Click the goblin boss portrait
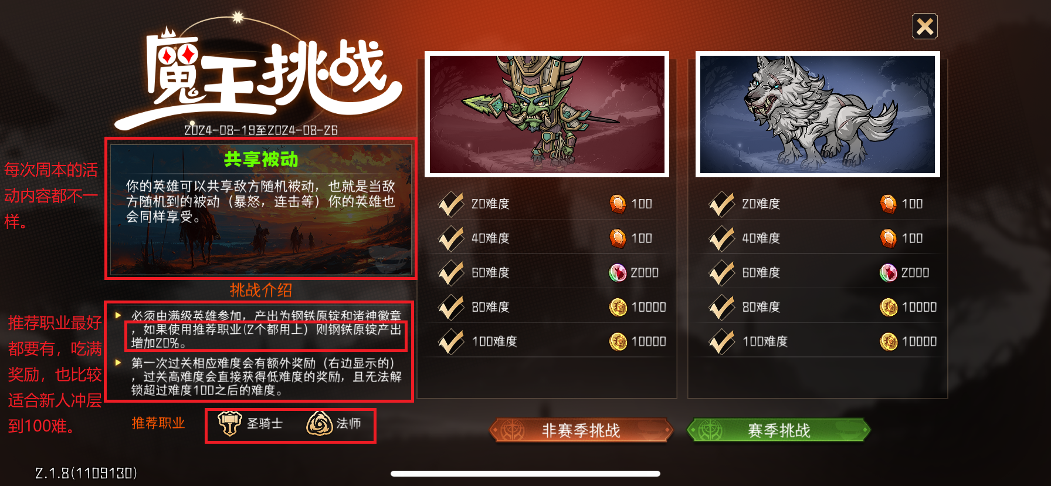This screenshot has height=486, width=1051. tap(547, 114)
